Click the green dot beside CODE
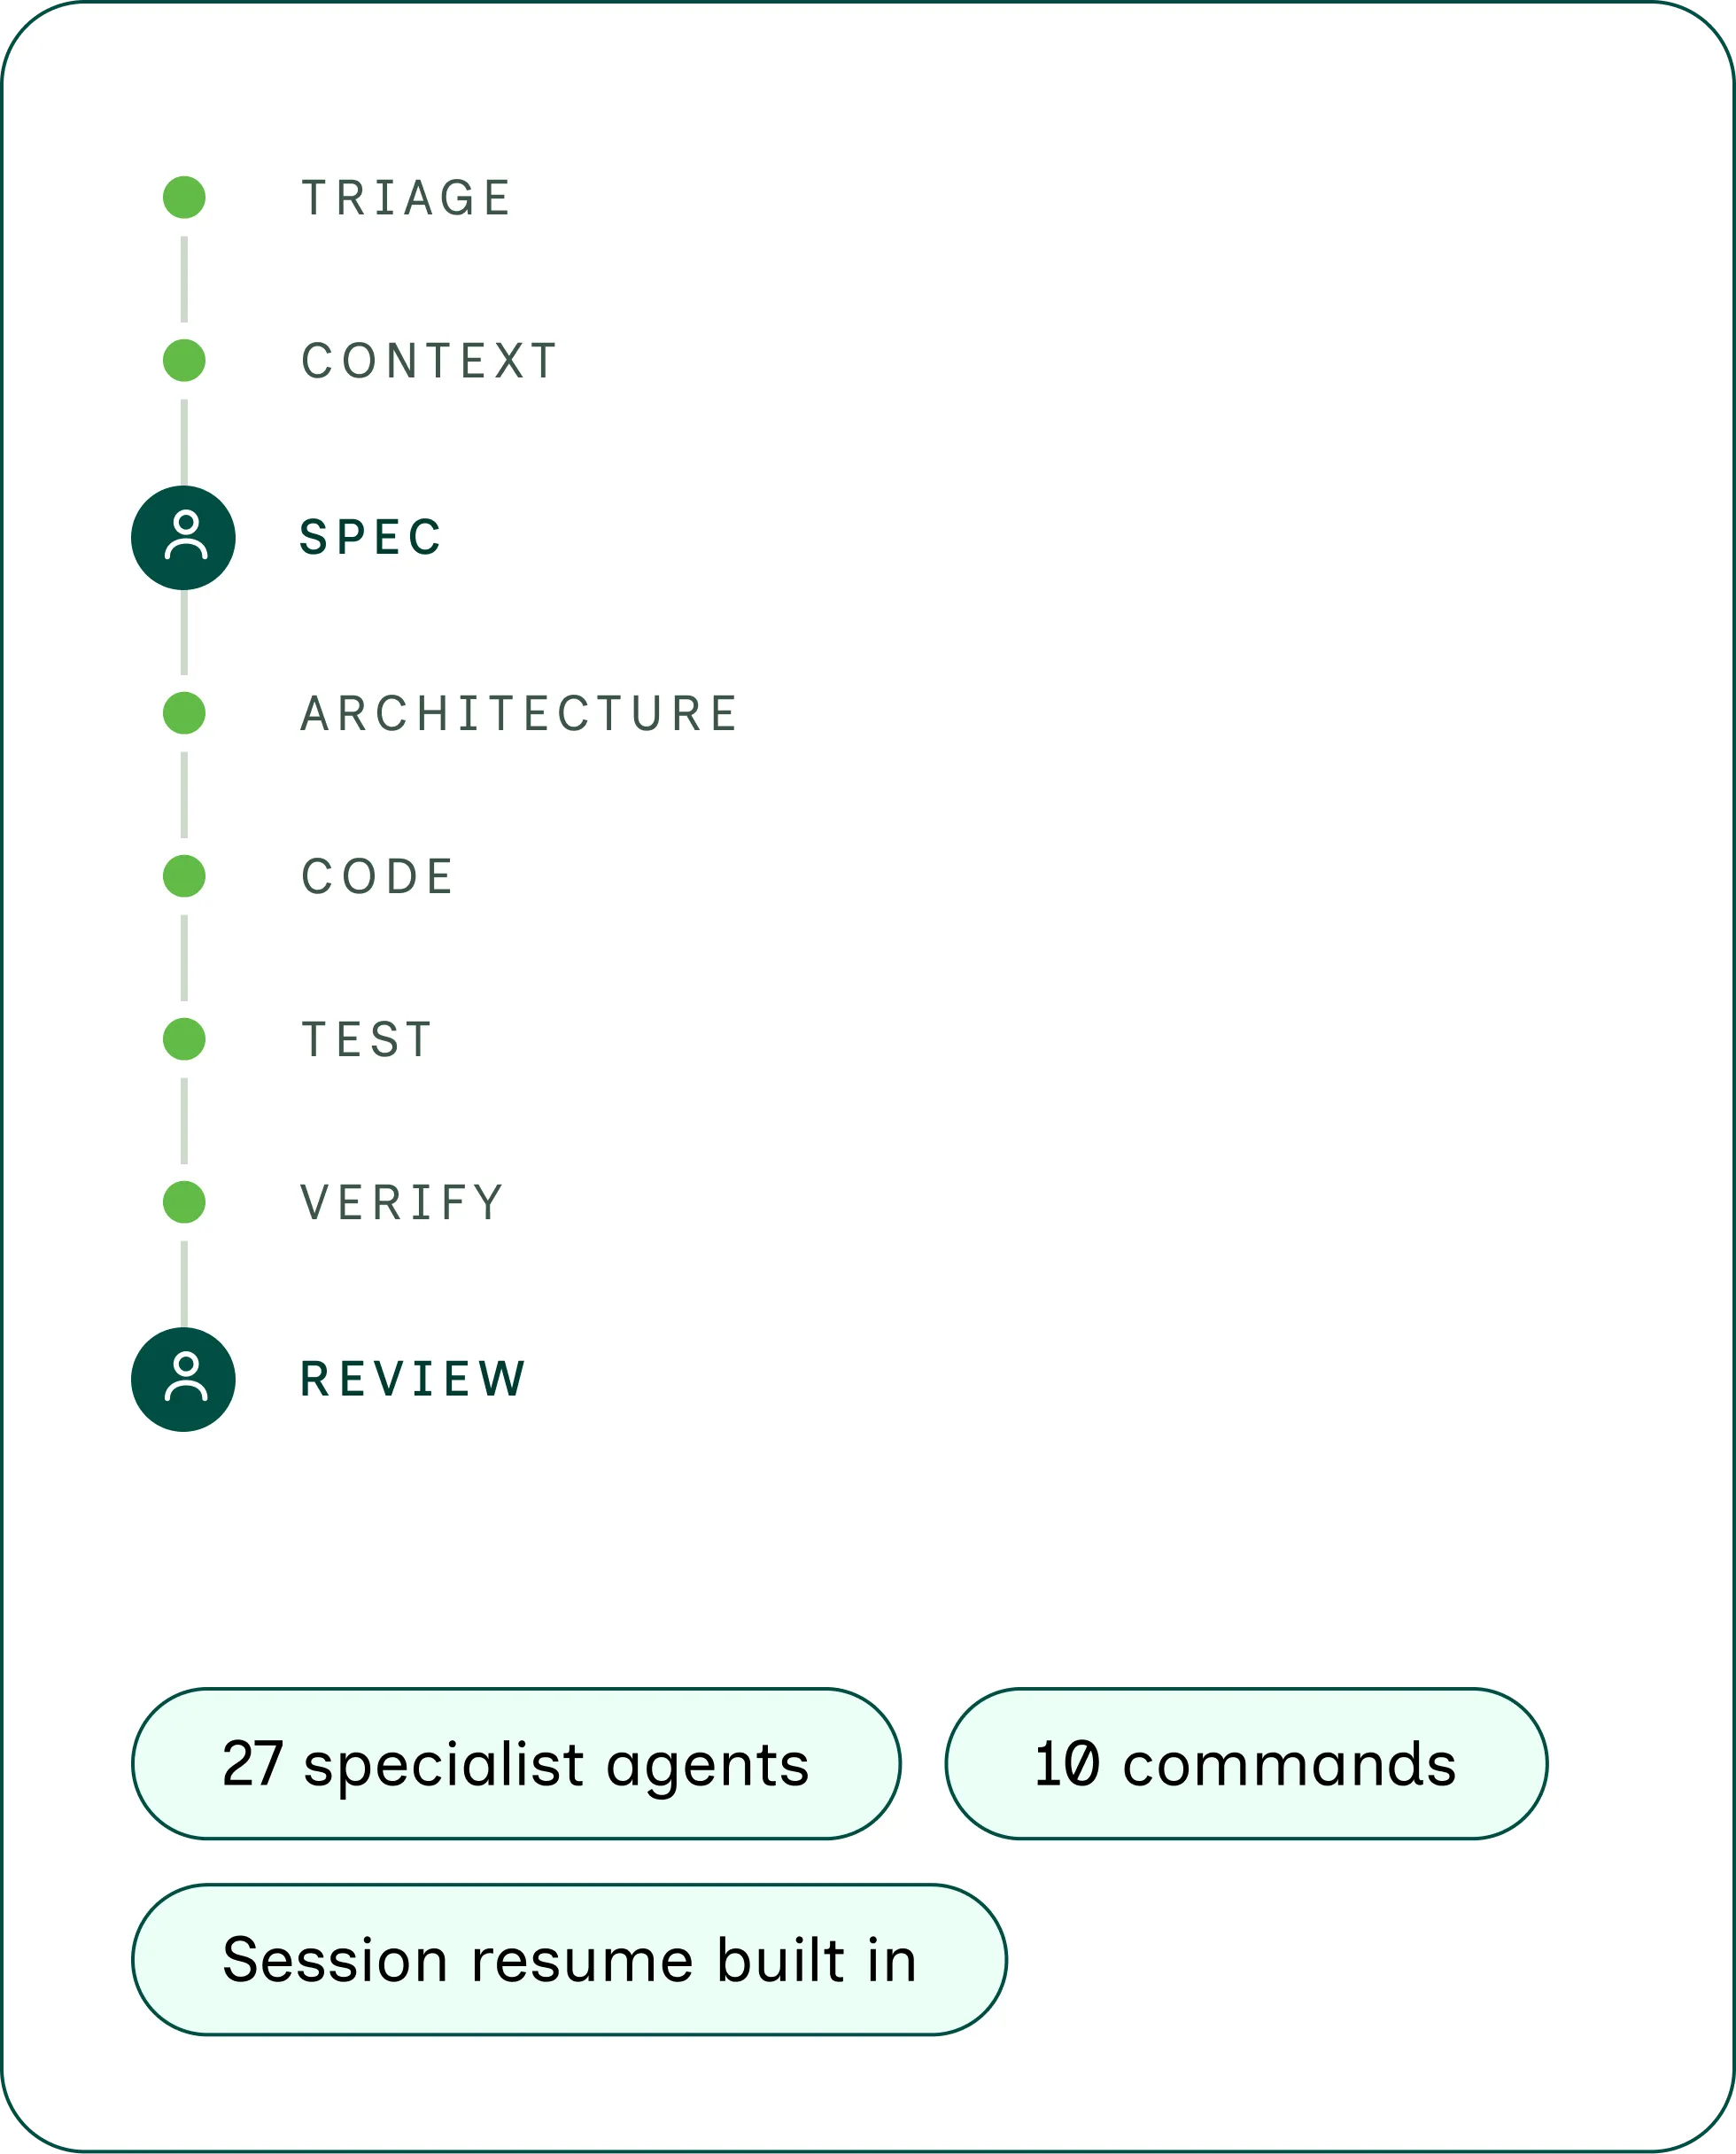 tap(184, 876)
